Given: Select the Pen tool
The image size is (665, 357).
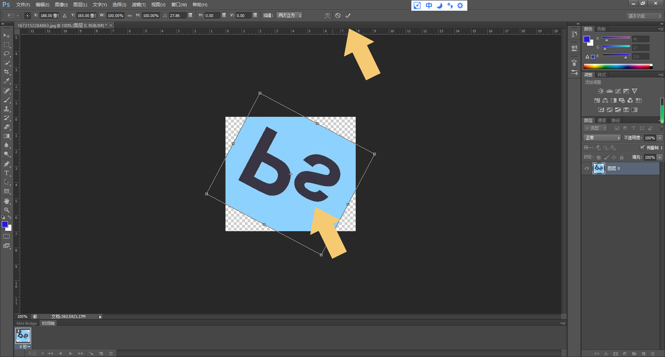Looking at the screenshot, I should [7, 164].
